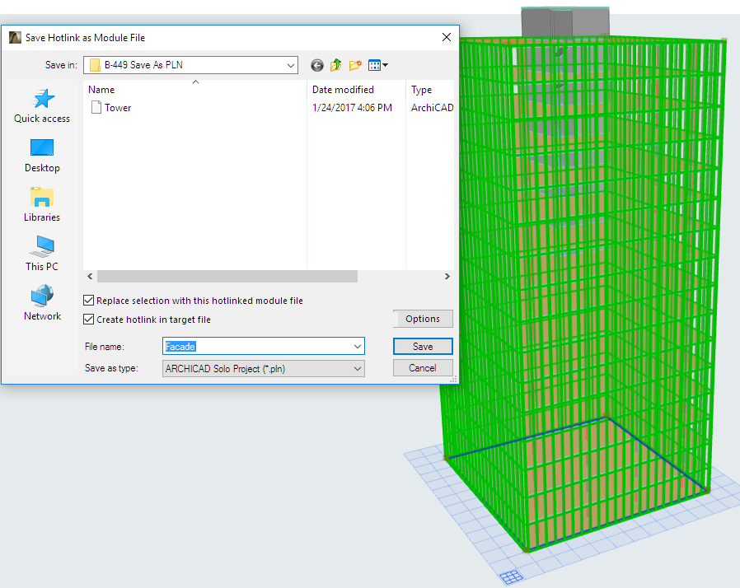Select the Tower file

[117, 108]
